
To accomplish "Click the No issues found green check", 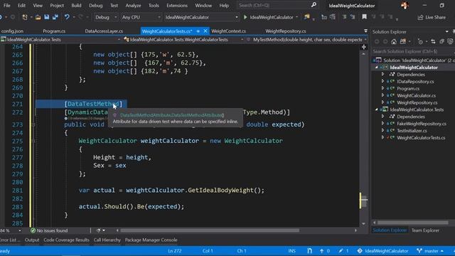I will [x=33, y=230].
